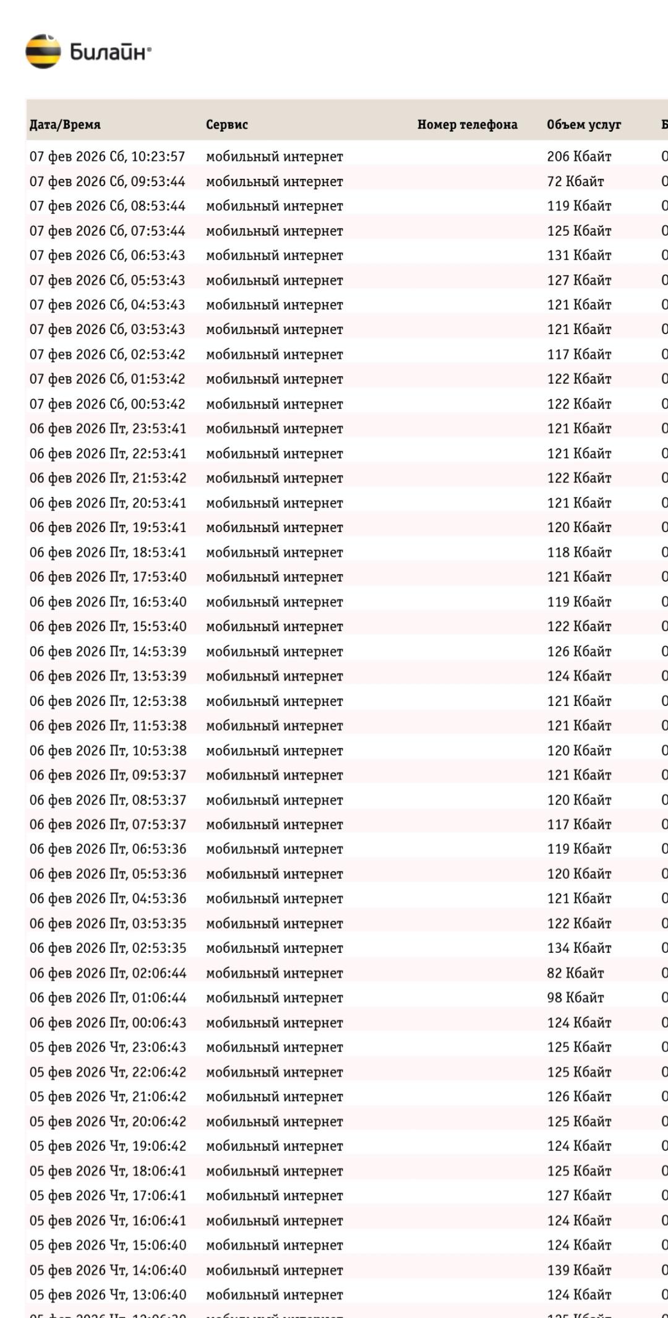
Task: Click service cell in the 06 фев 00:06:43 row
Action: 274,1022
